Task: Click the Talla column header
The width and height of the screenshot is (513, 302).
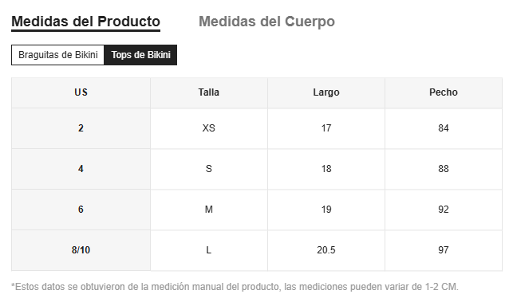Action: 209,92
